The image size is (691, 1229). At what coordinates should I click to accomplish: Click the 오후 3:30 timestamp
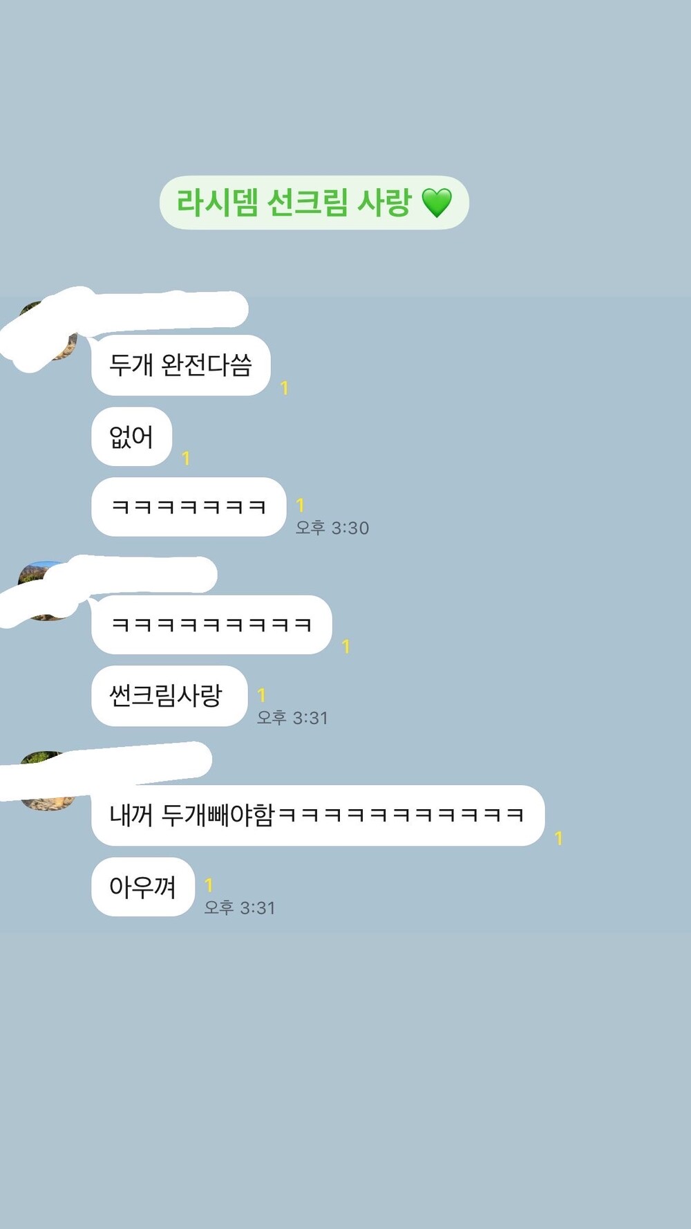pos(332,528)
